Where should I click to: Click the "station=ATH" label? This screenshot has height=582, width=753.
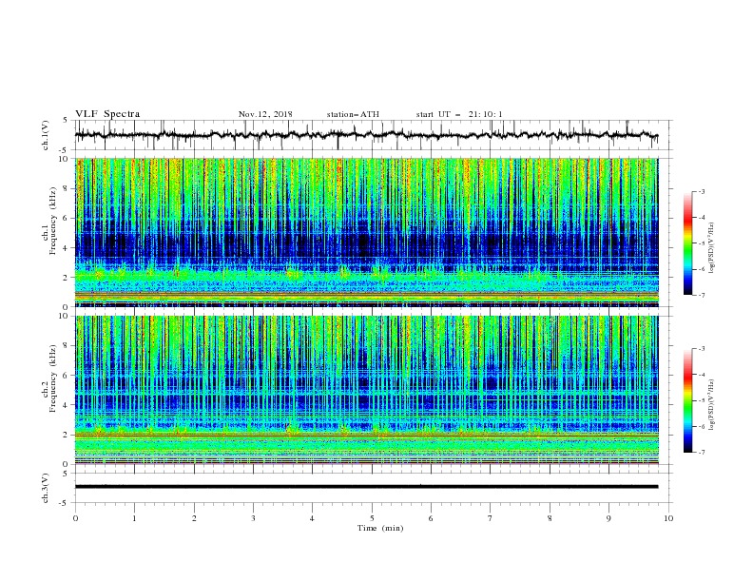(353, 114)
